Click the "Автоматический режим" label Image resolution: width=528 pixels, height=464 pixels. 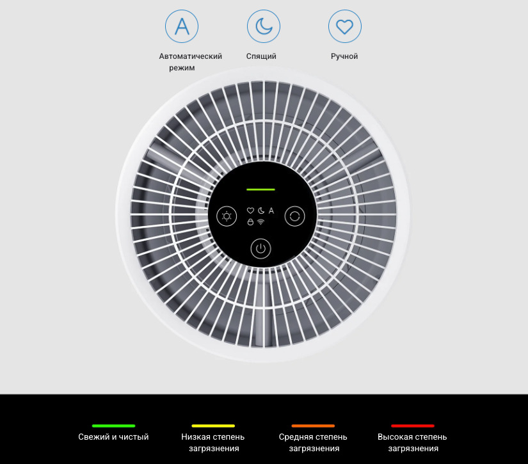(190, 61)
